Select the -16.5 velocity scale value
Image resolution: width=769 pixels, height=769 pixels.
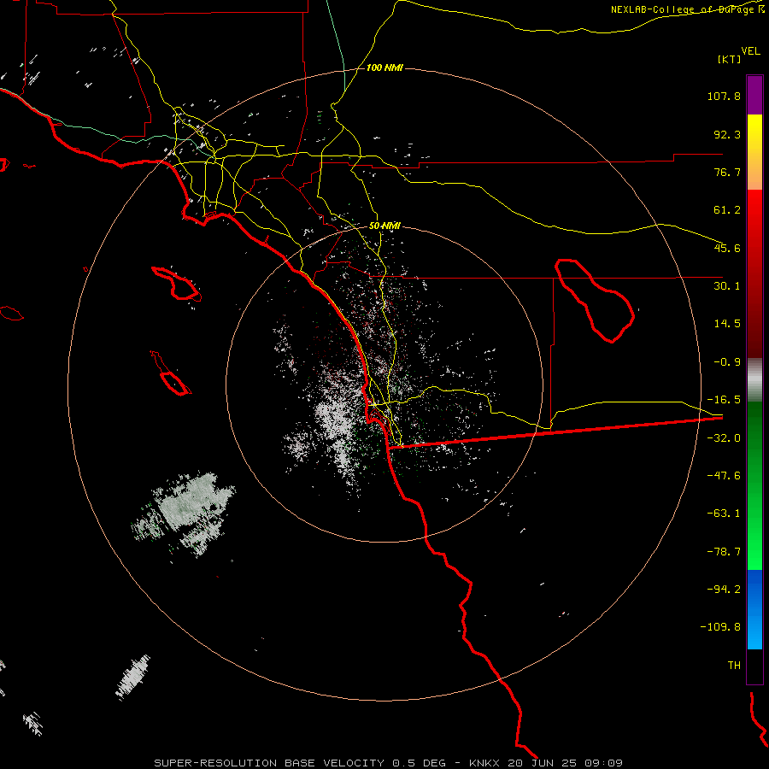[x=724, y=400]
